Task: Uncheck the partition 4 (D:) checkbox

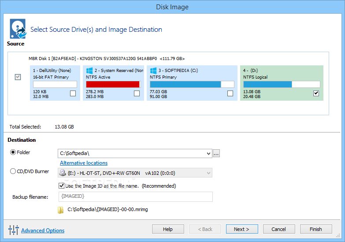Action: tap(316, 93)
